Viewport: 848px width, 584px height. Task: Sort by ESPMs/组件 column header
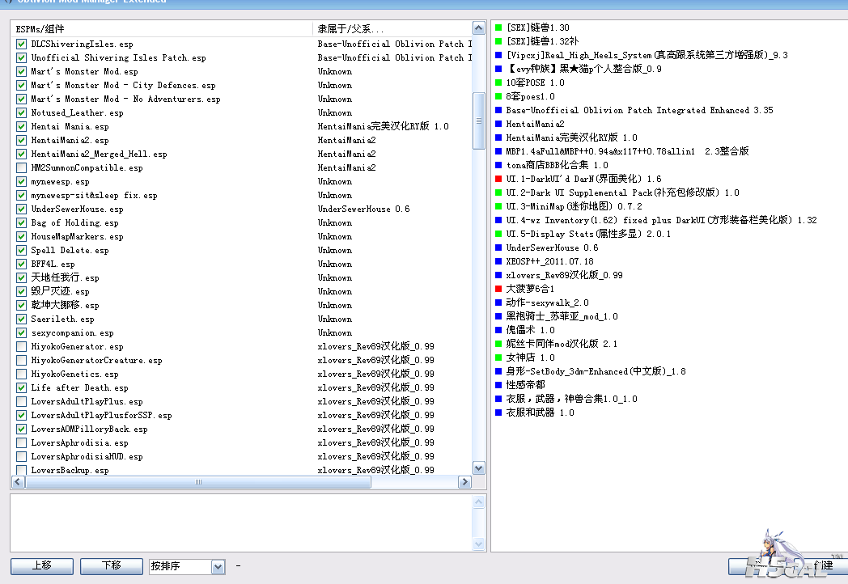161,28
